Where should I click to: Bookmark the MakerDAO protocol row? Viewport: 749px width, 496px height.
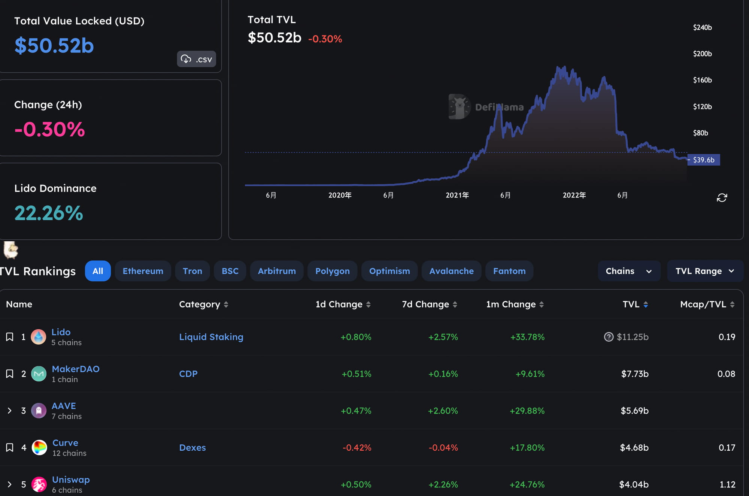10,373
